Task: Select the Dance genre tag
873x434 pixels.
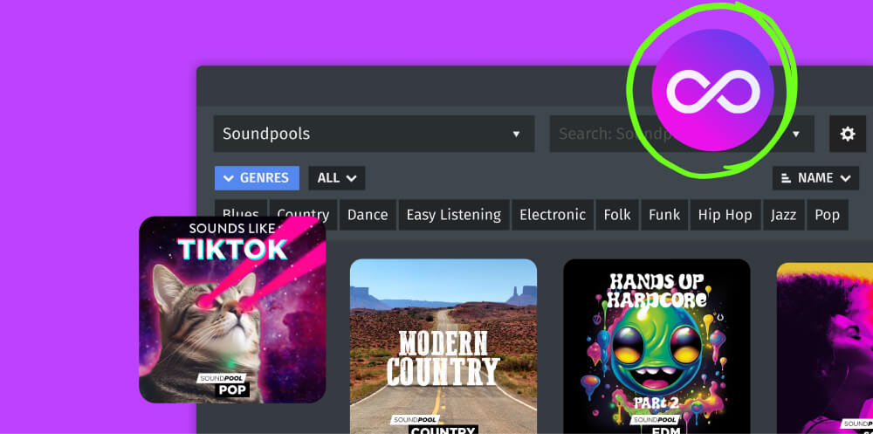Action: tap(368, 215)
